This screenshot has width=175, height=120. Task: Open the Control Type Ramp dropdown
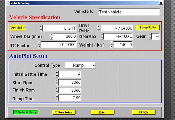80,65
